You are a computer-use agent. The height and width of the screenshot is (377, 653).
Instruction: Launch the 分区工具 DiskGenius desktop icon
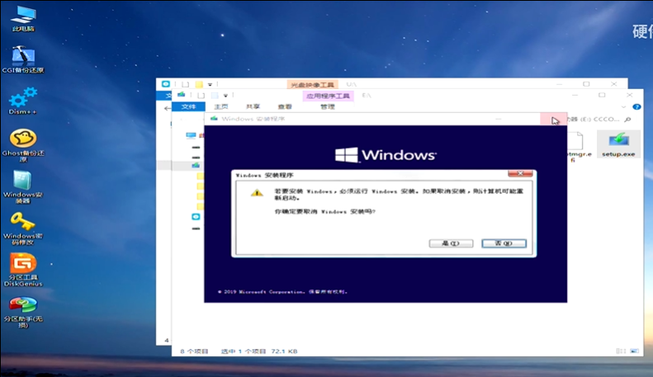23,270
